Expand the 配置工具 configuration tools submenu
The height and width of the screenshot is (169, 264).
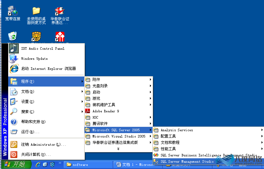coord(208,136)
